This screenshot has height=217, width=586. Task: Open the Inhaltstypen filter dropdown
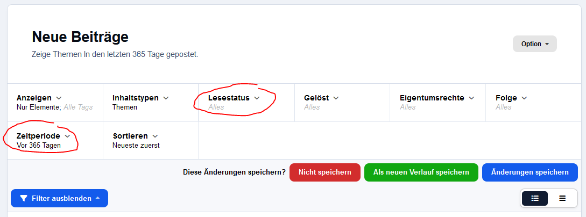[151, 103]
